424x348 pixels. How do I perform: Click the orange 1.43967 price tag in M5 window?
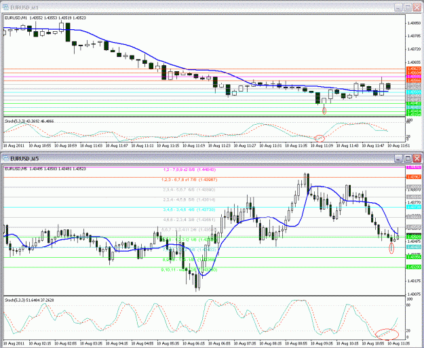[414, 177]
